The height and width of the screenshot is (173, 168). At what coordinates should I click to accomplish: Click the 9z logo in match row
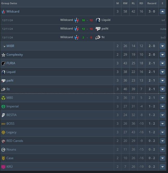click(98, 37)
